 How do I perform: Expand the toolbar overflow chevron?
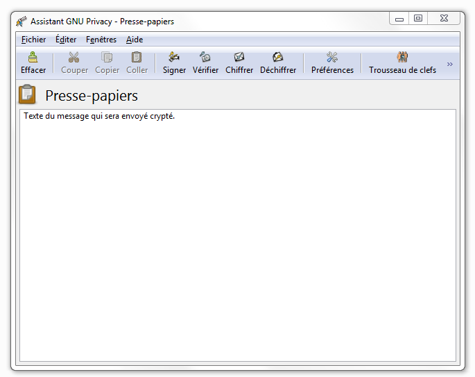click(x=450, y=64)
